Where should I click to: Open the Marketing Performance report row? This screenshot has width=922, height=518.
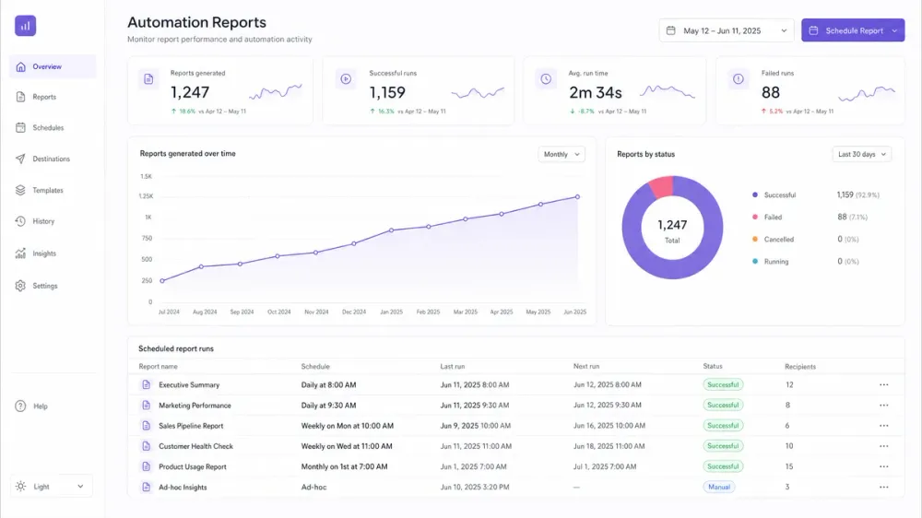tap(515, 406)
